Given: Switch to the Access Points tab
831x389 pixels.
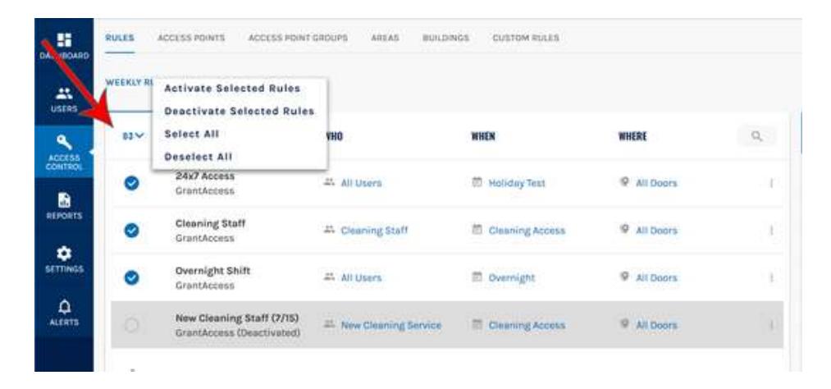Looking at the screenshot, I should [x=191, y=38].
